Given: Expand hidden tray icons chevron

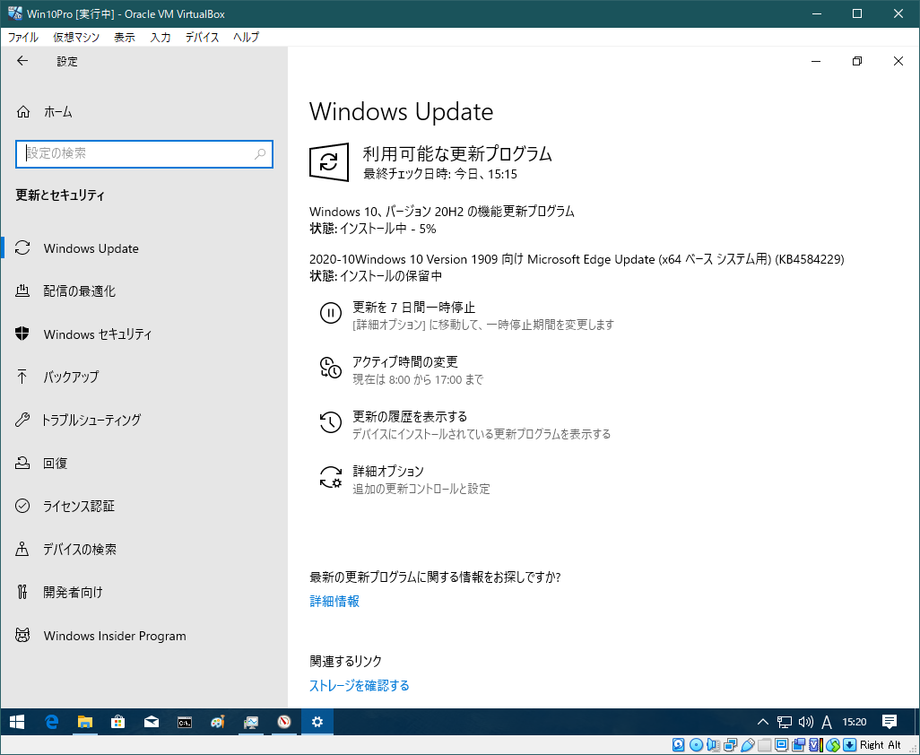Looking at the screenshot, I should pyautogui.click(x=763, y=722).
